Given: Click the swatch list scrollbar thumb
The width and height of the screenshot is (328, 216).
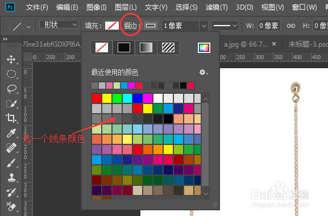Looking at the screenshot, I should (x=206, y=144).
